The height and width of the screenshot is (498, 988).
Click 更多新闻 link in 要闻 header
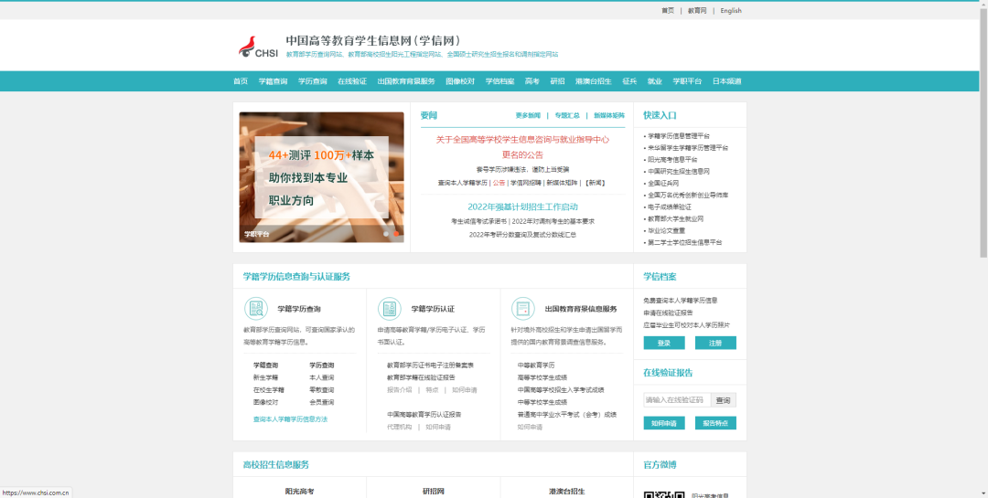click(x=528, y=116)
